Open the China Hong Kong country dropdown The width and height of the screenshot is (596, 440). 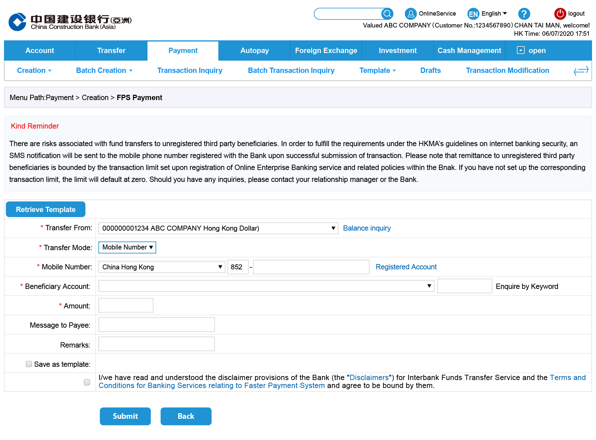[162, 267]
